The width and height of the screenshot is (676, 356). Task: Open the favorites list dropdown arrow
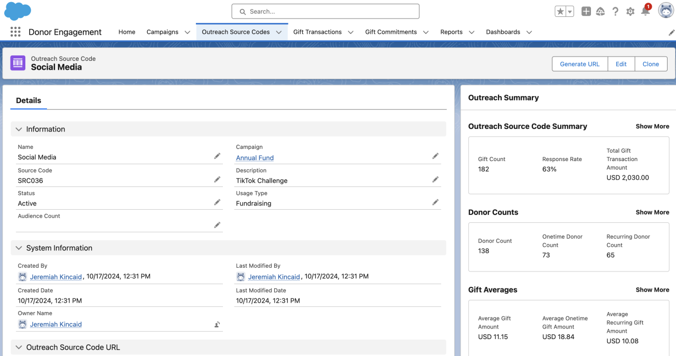click(570, 12)
